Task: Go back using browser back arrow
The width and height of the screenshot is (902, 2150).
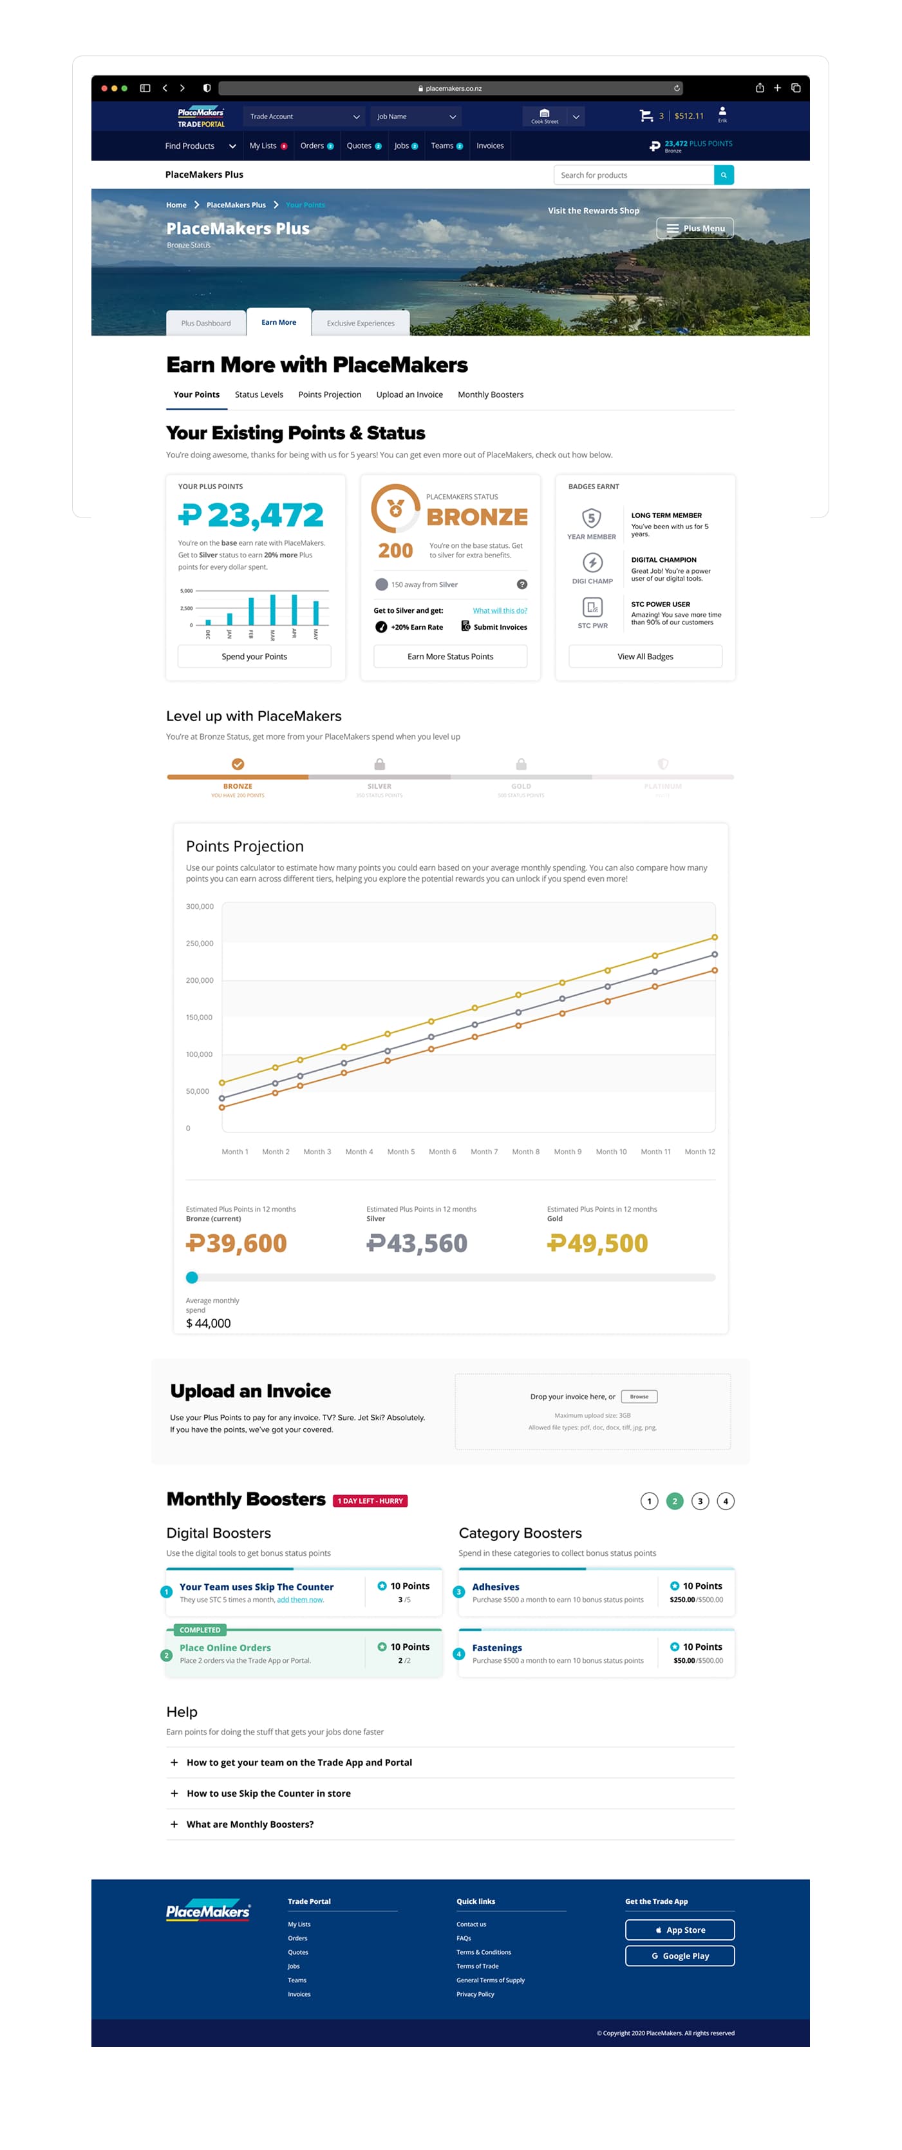Action: tap(164, 88)
